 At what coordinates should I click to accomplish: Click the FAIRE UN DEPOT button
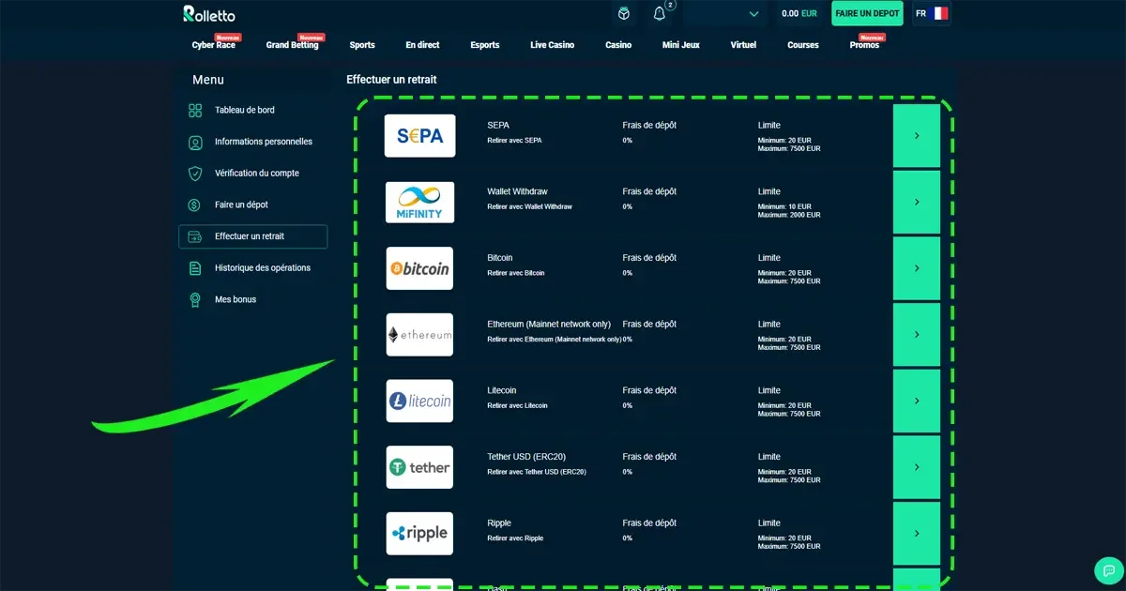click(867, 13)
